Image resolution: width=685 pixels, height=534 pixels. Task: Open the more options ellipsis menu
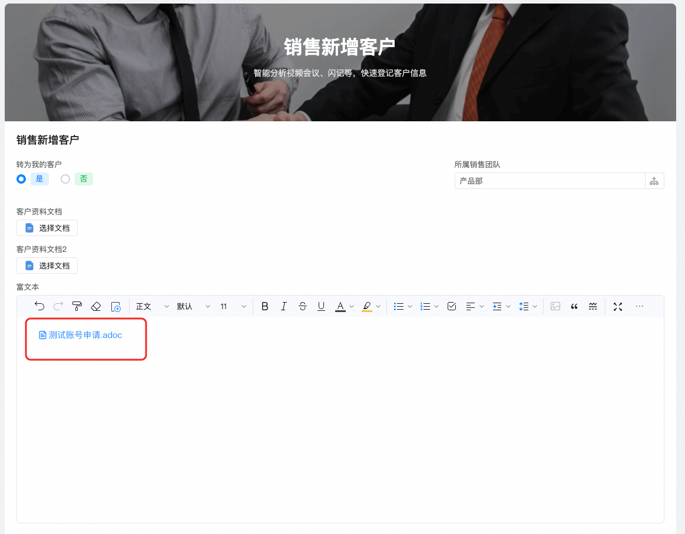(x=640, y=306)
